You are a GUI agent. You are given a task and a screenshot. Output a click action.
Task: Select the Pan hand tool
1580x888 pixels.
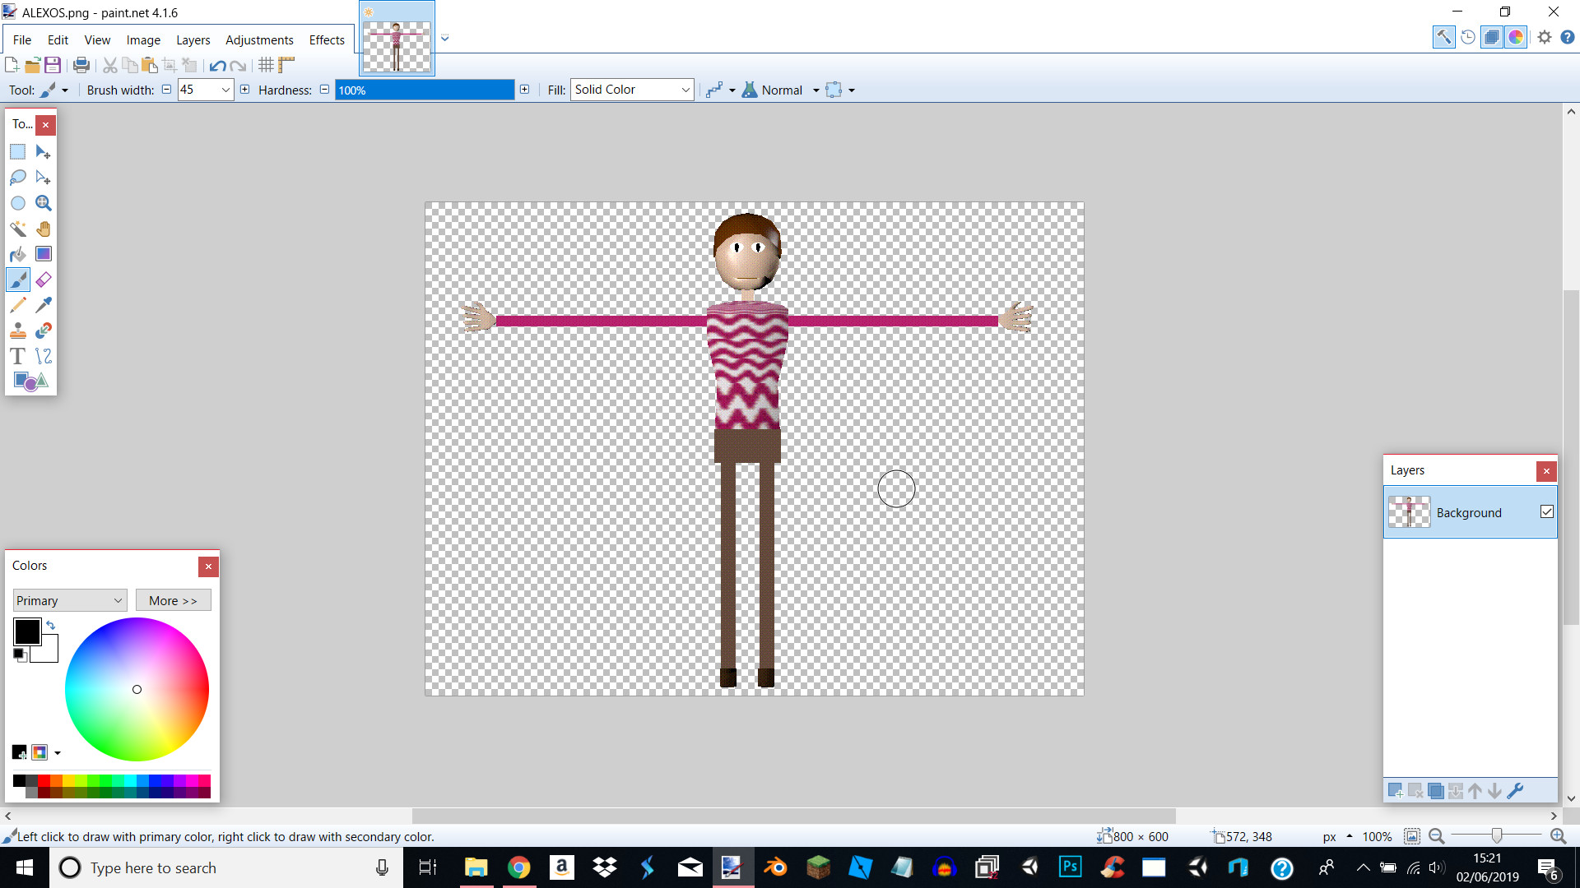[x=44, y=229]
